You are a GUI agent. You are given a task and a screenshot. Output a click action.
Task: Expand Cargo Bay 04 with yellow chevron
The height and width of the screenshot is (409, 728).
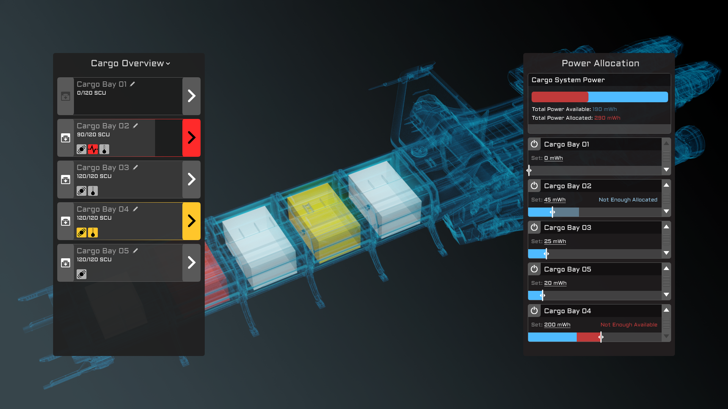tap(191, 221)
